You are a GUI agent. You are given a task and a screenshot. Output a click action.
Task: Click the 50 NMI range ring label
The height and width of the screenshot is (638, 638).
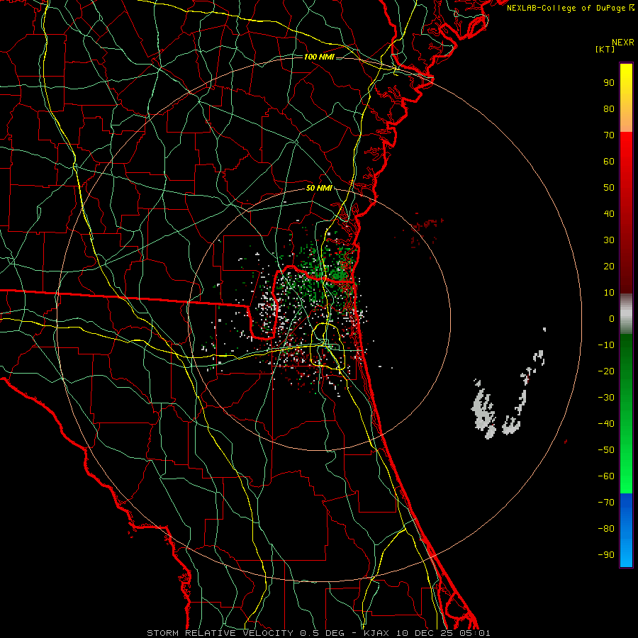pos(319,188)
